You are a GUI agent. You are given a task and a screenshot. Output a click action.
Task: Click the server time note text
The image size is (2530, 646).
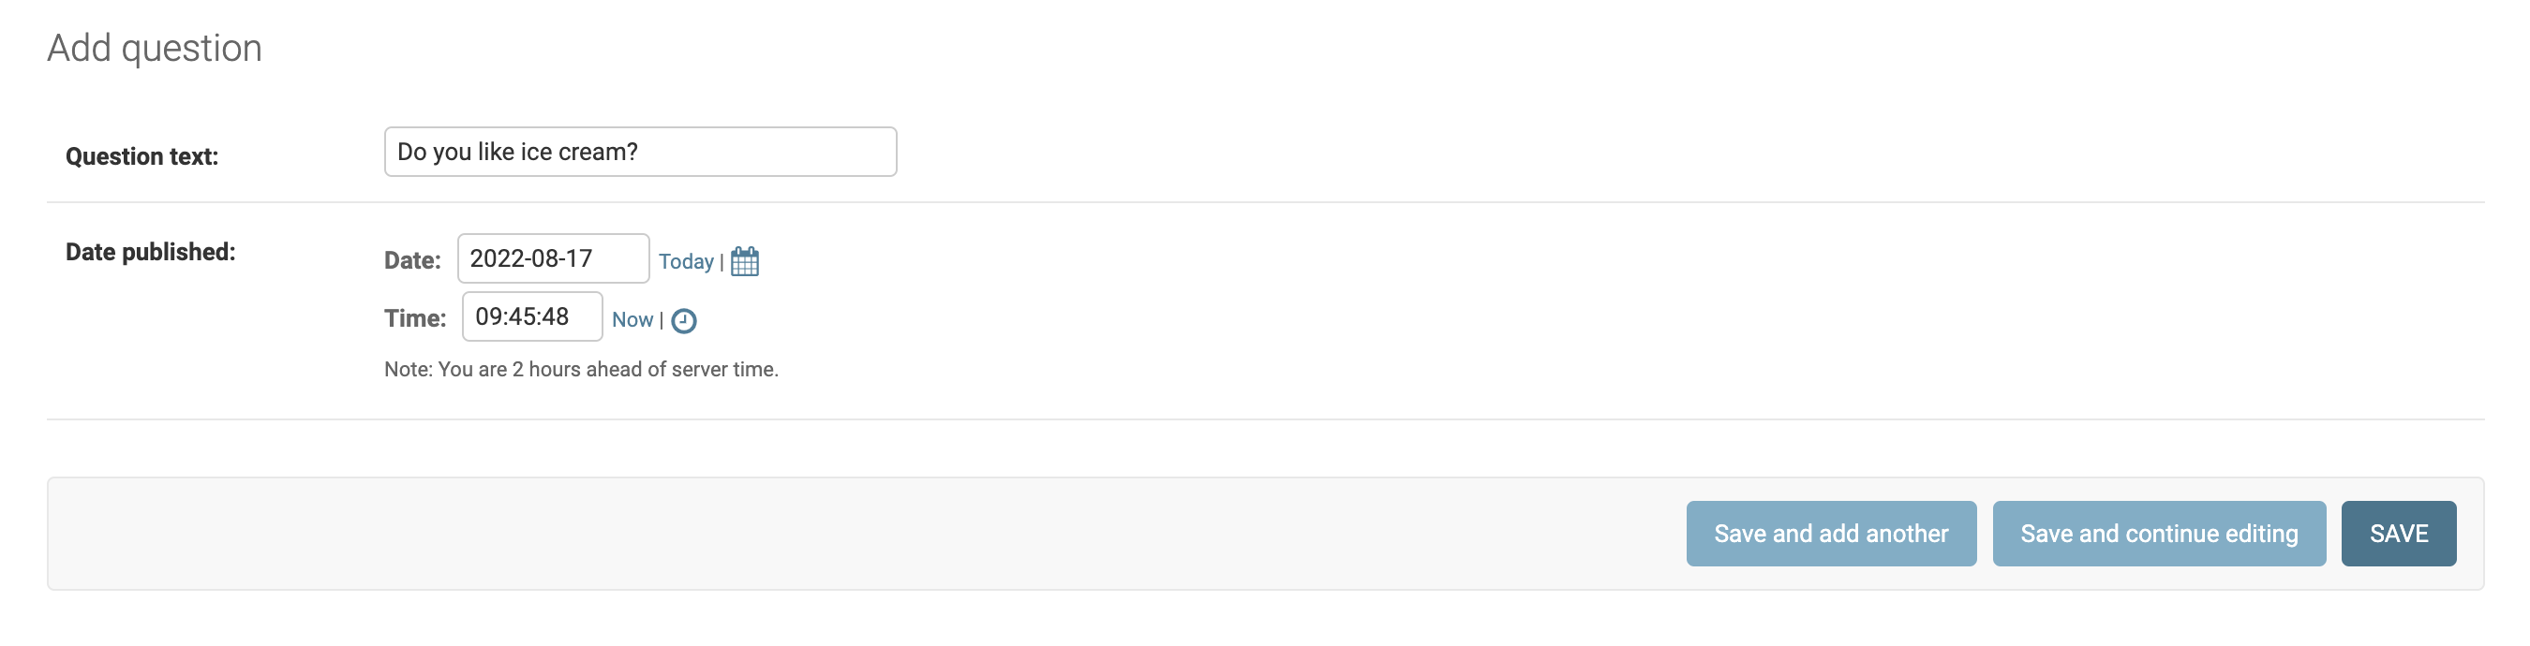tap(581, 370)
